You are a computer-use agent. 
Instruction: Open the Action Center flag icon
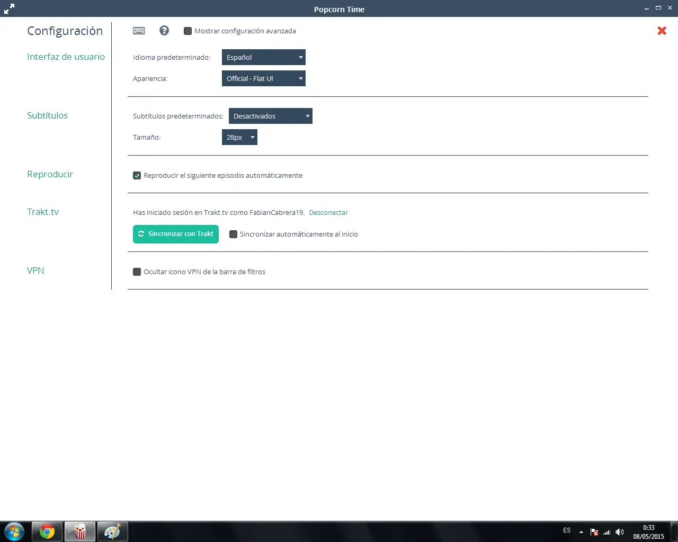594,532
